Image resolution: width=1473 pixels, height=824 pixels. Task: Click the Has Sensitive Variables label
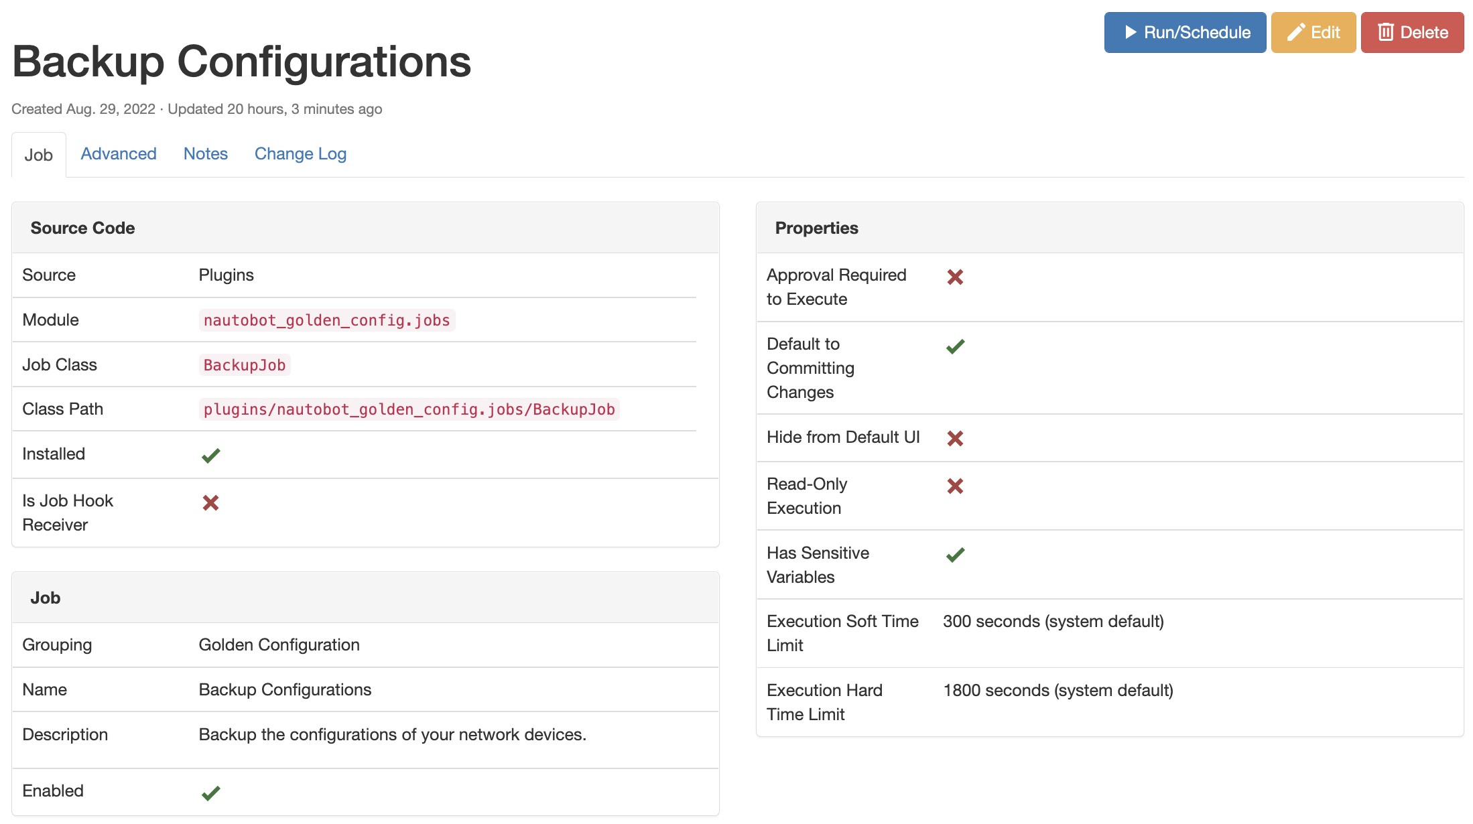click(x=818, y=565)
